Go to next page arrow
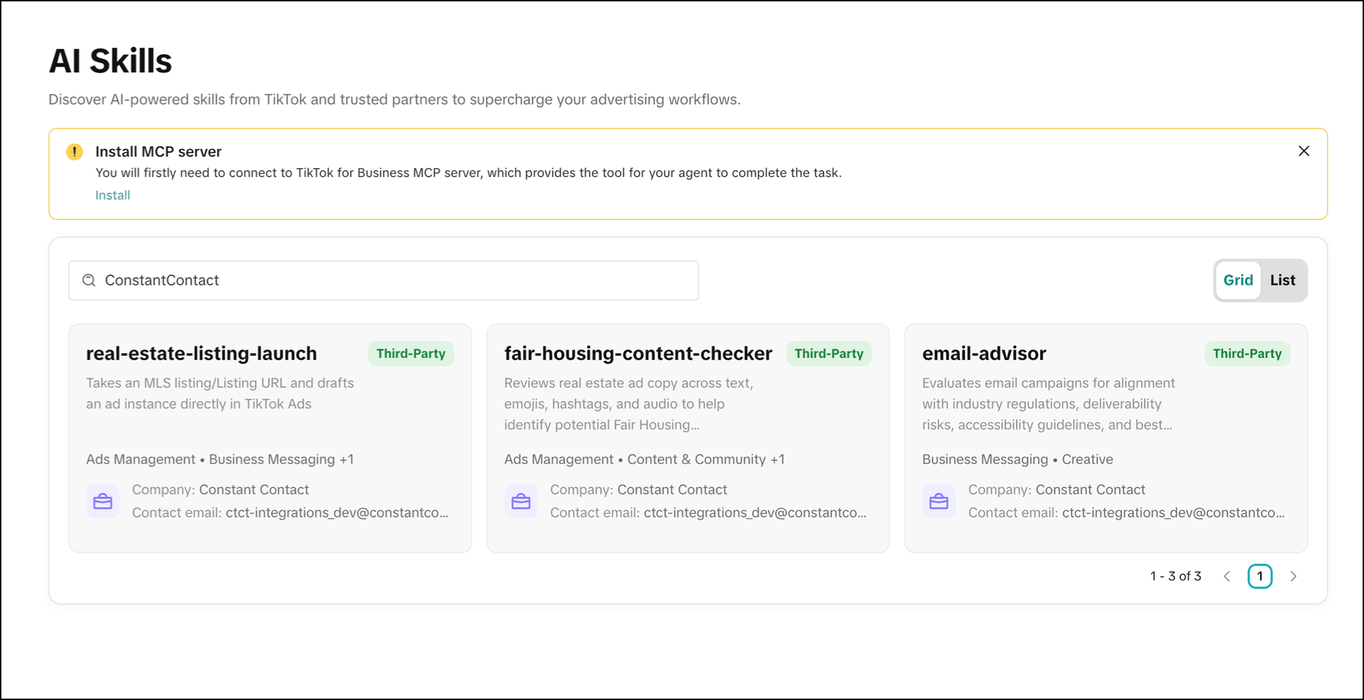Screen dimensions: 1364x700 coord(1293,576)
